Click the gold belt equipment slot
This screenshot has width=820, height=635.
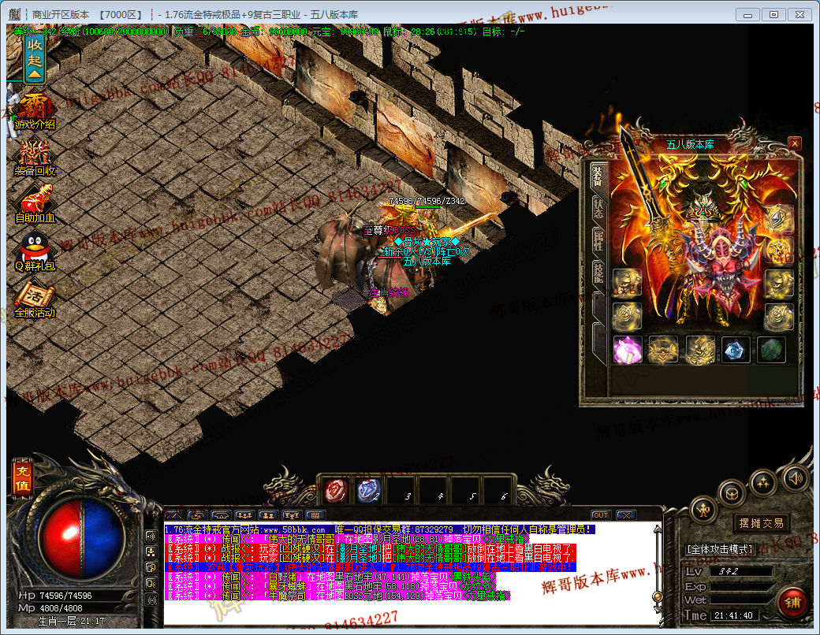(x=663, y=350)
